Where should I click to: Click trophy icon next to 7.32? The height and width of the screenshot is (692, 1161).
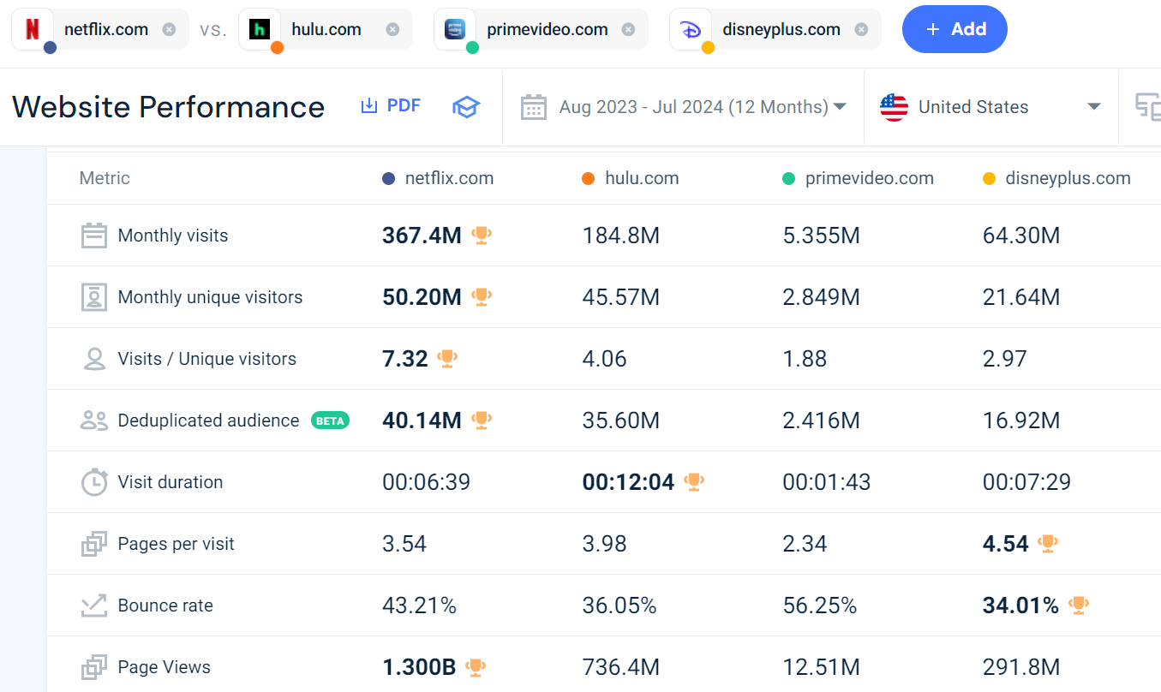tap(446, 358)
